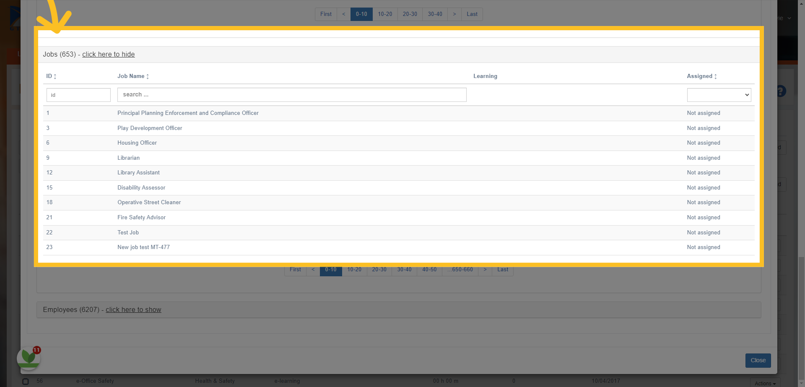This screenshot has width=805, height=387.
Task: Select Test Job row
Action: click(399, 233)
